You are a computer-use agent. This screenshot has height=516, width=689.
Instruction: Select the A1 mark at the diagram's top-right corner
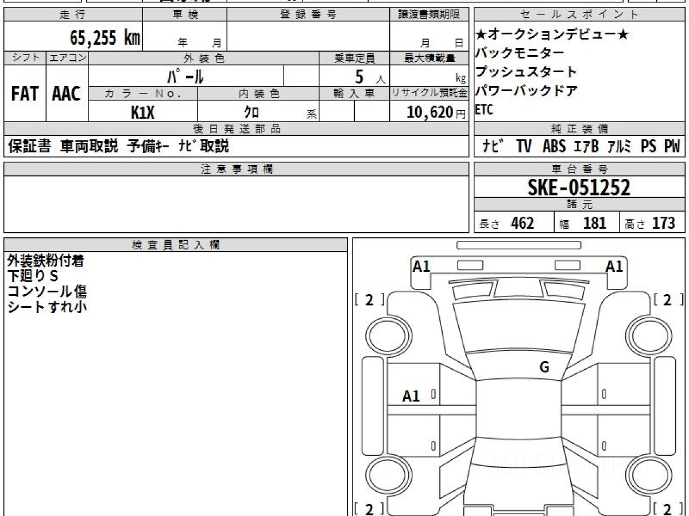click(x=614, y=266)
